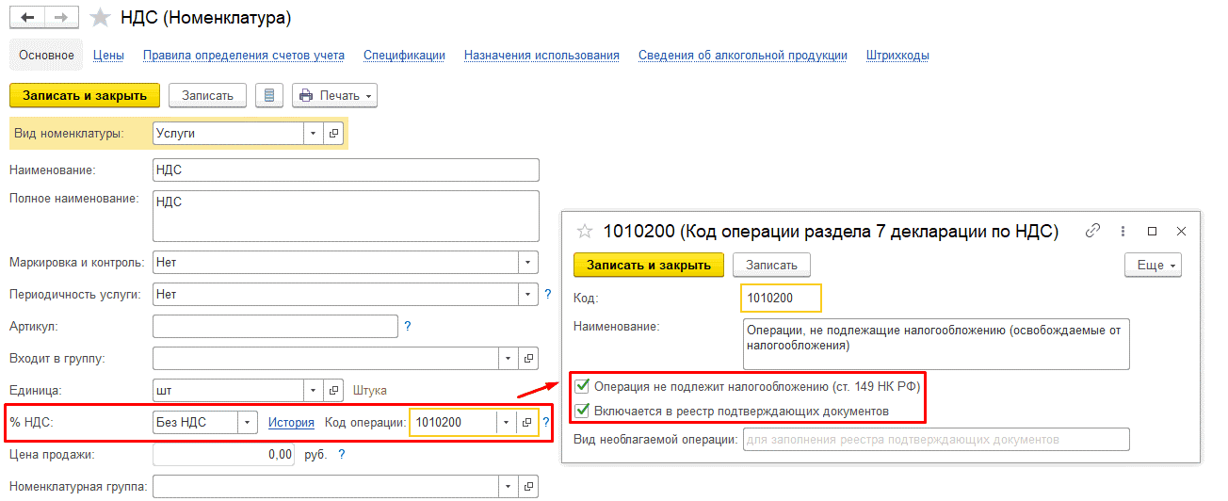This screenshot has height=501, width=1228.
Task: Copy link icon in 1010200 dialog
Action: click(1092, 231)
